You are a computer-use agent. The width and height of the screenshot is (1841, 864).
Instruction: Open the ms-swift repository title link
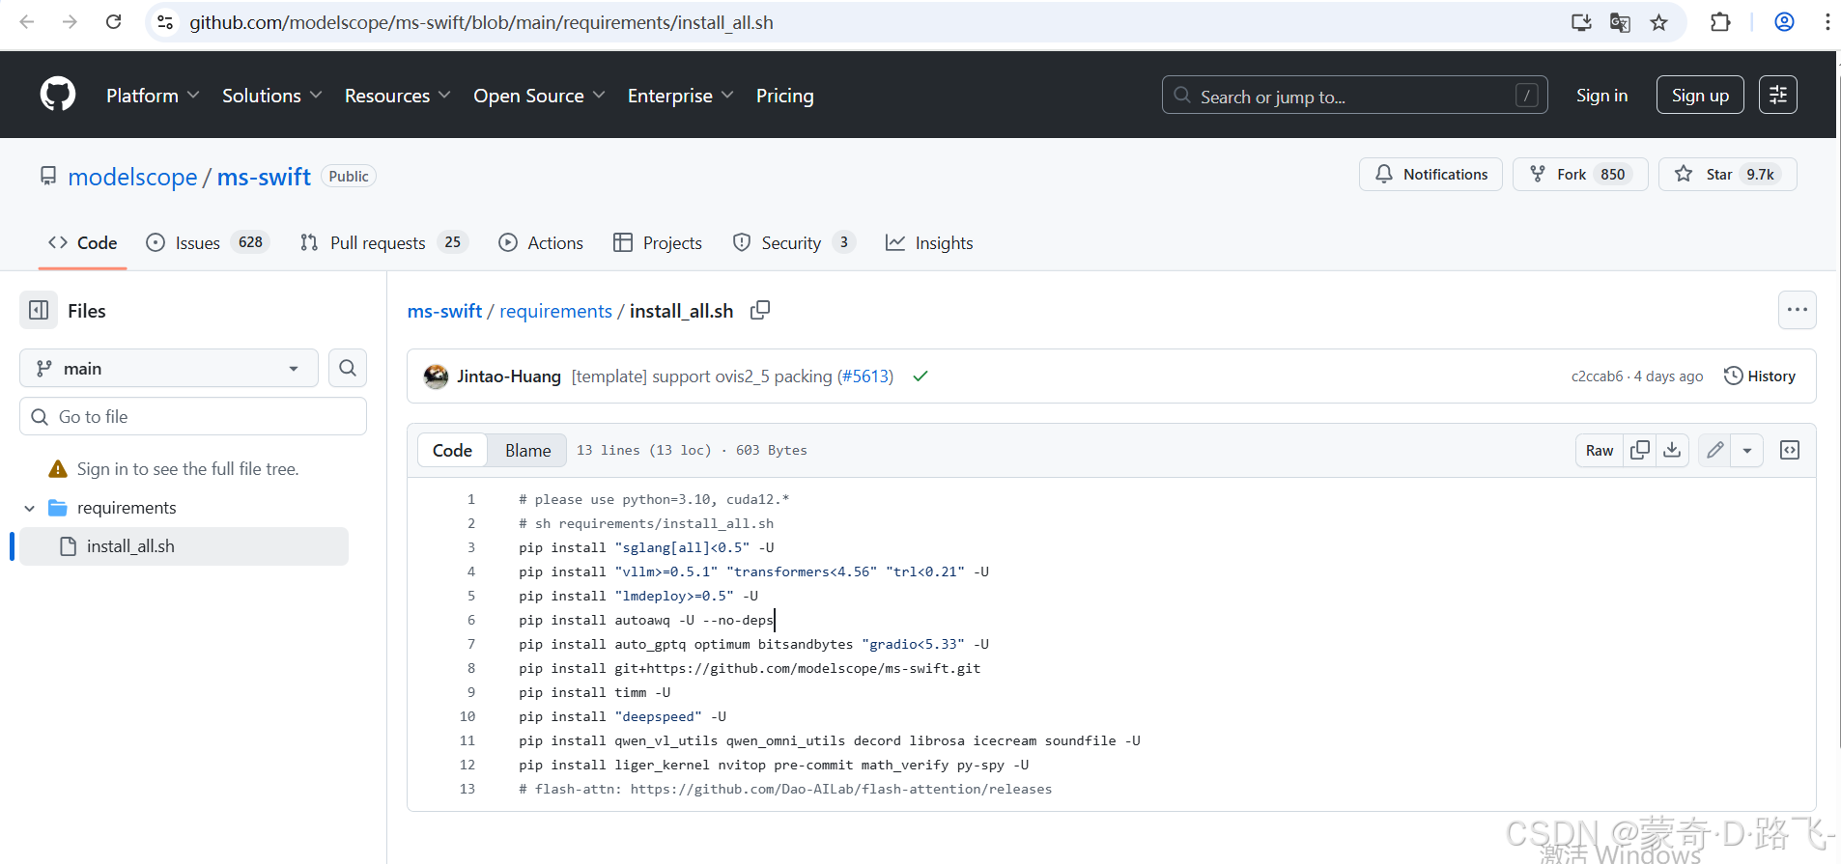click(264, 177)
